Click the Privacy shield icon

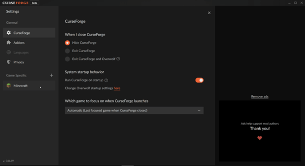pyautogui.click(x=8, y=62)
